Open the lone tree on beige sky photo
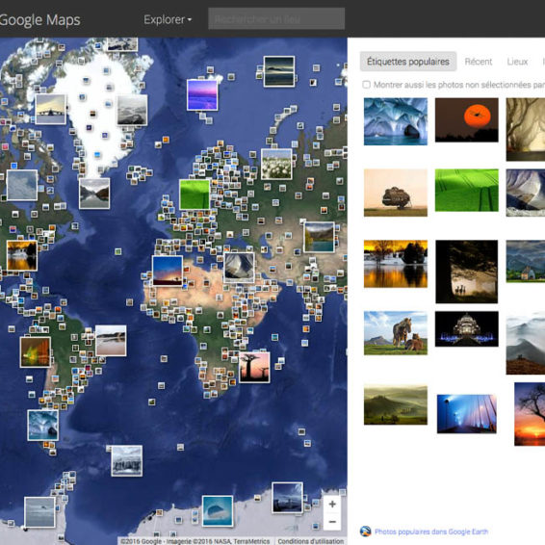The width and height of the screenshot is (545, 545). point(396,193)
